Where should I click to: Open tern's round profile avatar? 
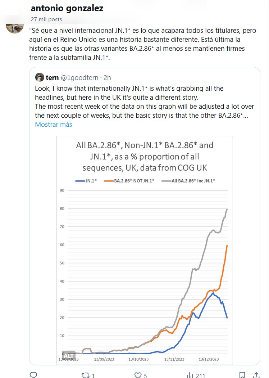click(40, 77)
